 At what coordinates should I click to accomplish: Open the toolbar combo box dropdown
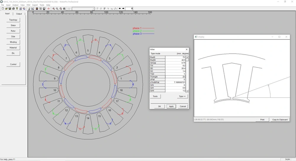point(93,9)
